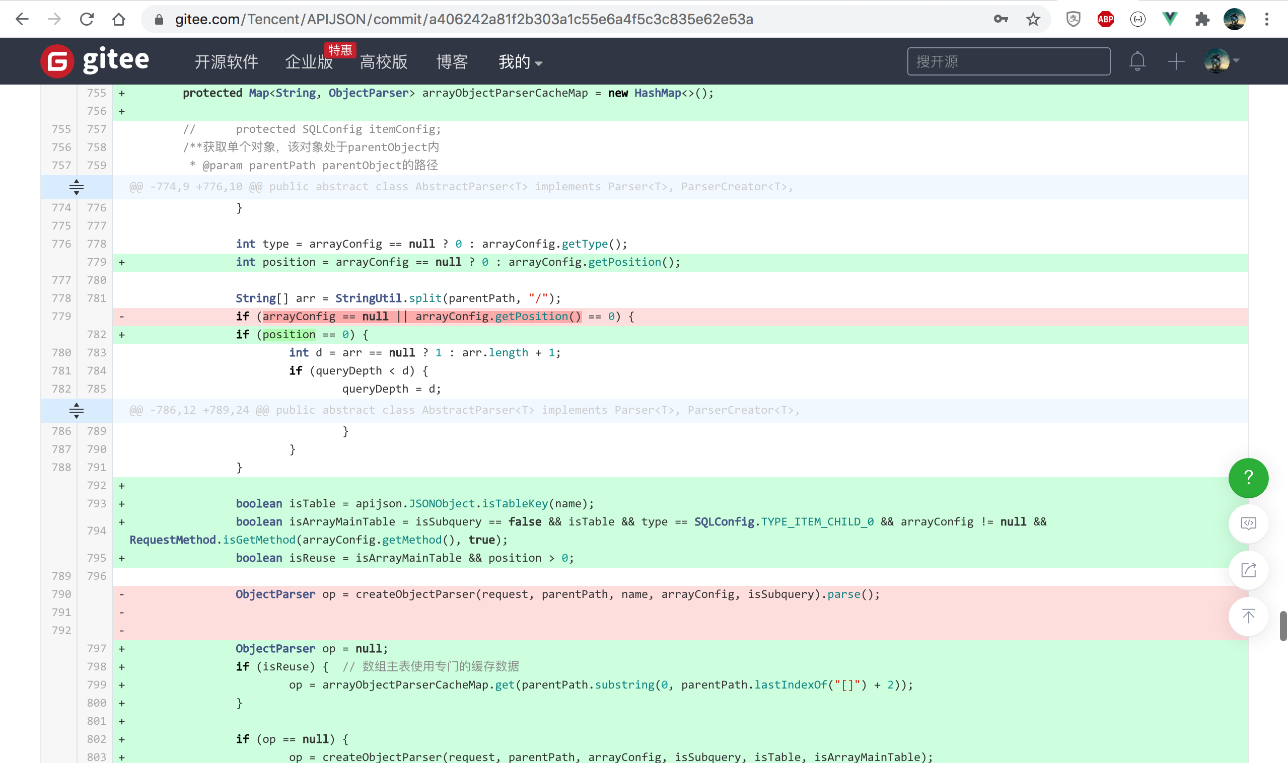This screenshot has width=1288, height=763.
Task: Click 'TYPE_ITEM_CHILD_0' in line 794
Action: coord(817,521)
